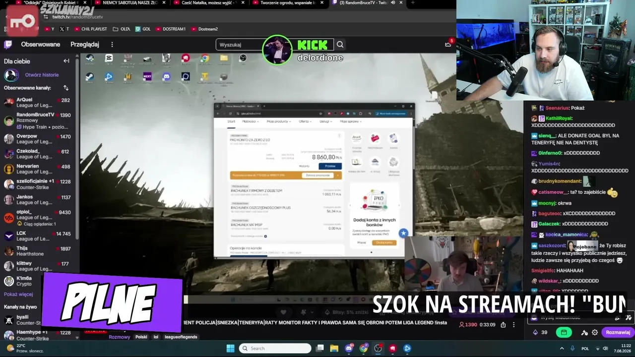Open the Chrome desktop shortcut on stream
This screenshot has width=635, height=357.
204,58
